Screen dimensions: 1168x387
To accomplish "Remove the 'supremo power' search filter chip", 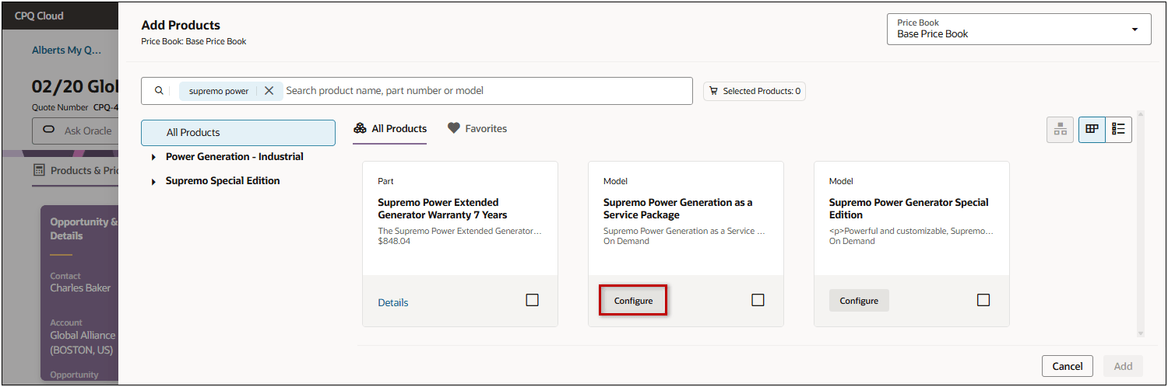I will [269, 91].
